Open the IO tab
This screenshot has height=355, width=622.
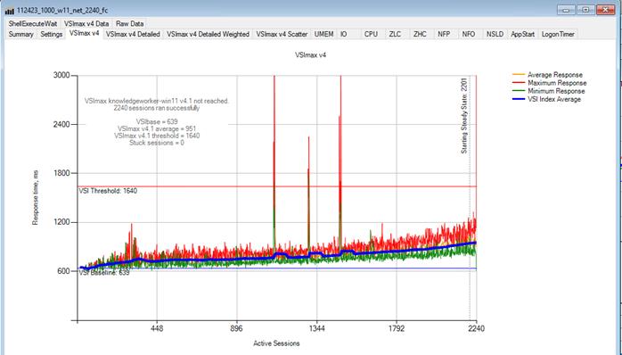point(344,34)
